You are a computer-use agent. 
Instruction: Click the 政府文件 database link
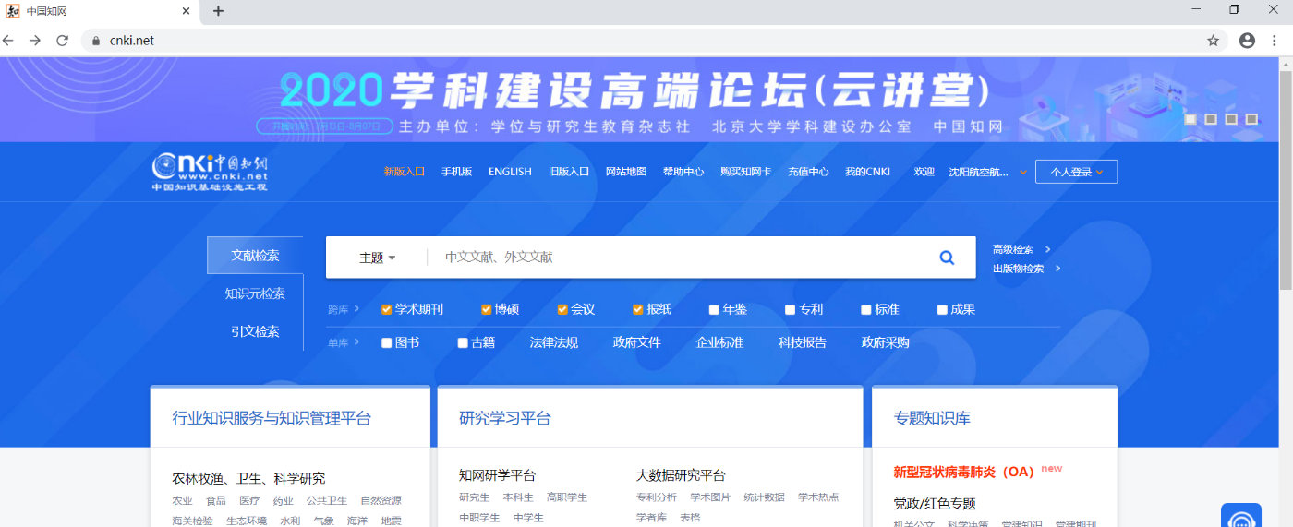(636, 342)
